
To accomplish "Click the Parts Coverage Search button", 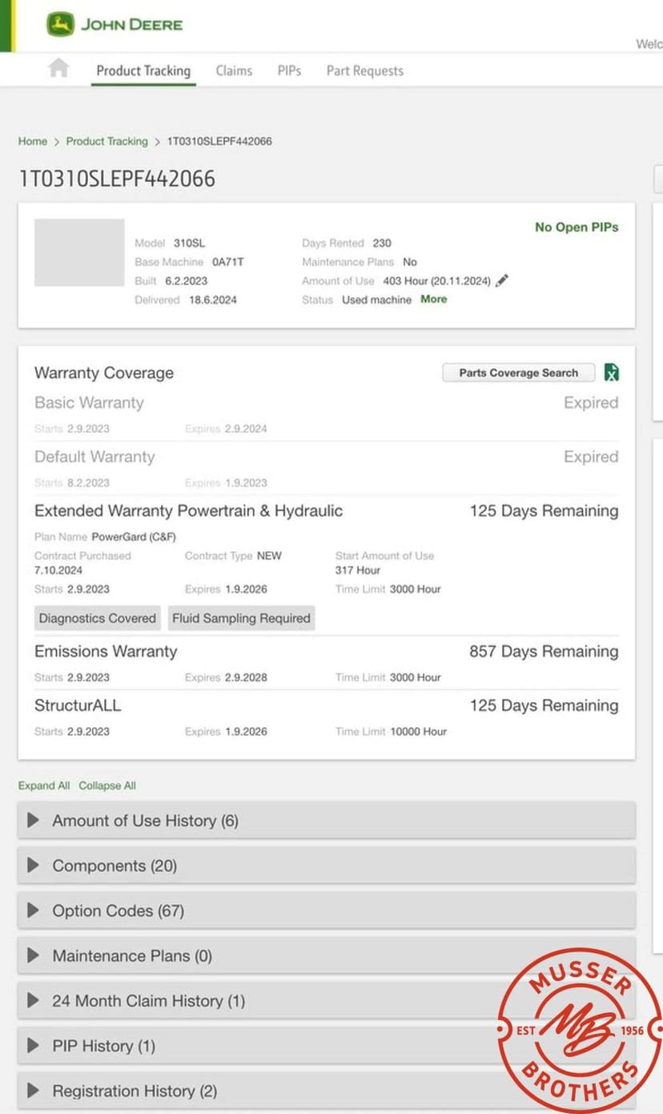I will 518,373.
